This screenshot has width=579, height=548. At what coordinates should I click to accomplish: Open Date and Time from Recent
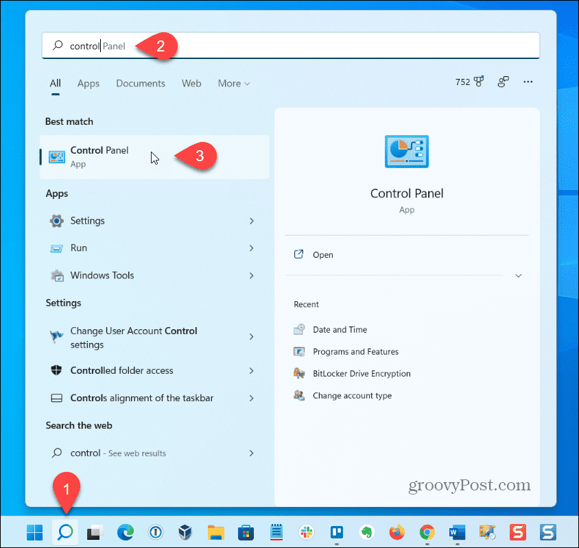338,329
